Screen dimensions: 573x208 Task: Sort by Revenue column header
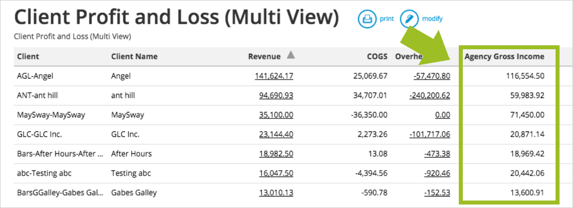click(264, 56)
